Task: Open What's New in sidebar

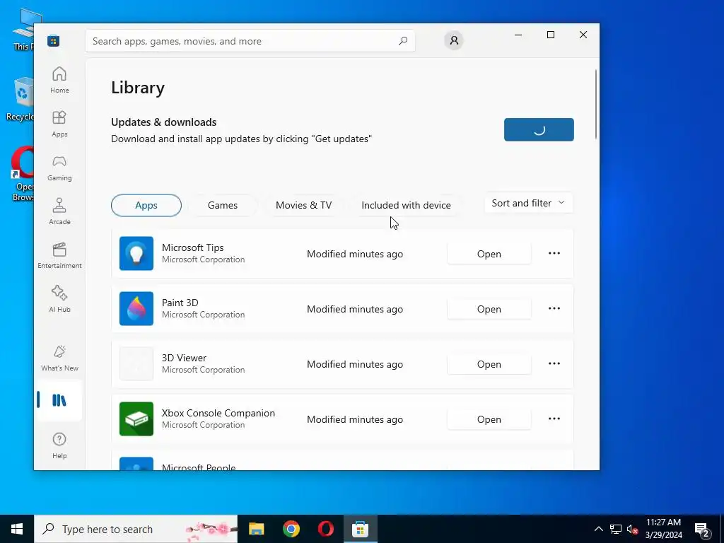Action: click(x=59, y=358)
